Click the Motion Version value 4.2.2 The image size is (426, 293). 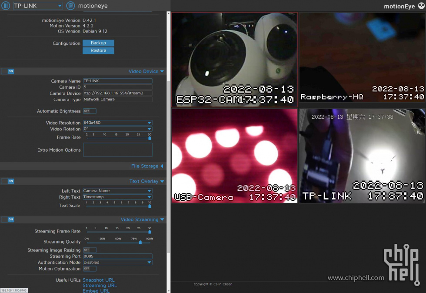point(88,26)
